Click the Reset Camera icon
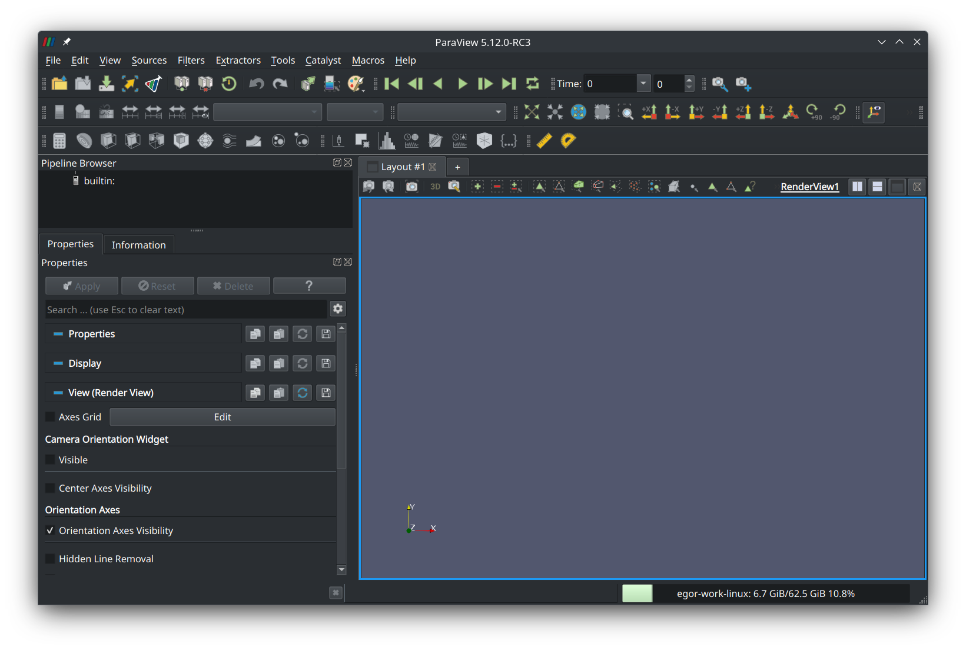This screenshot has width=966, height=650. point(532,112)
